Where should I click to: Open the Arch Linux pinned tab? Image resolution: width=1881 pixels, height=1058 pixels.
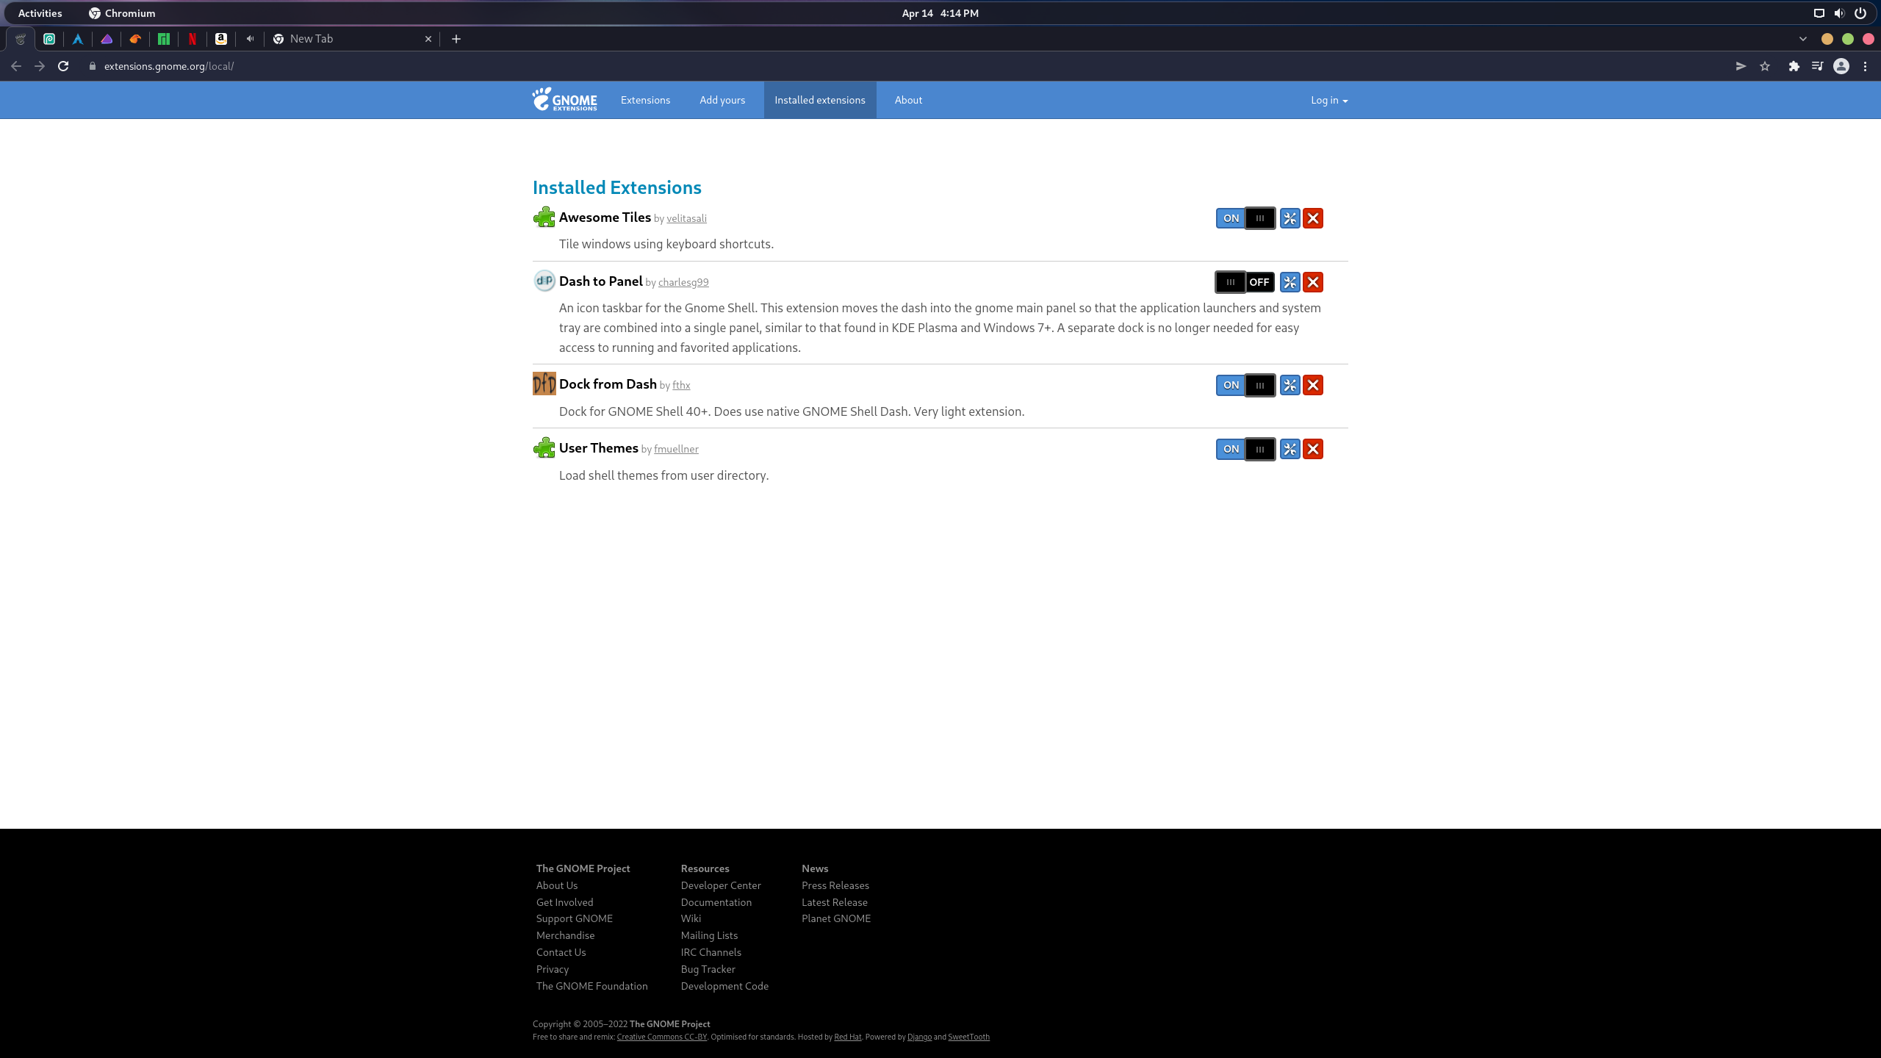(77, 39)
